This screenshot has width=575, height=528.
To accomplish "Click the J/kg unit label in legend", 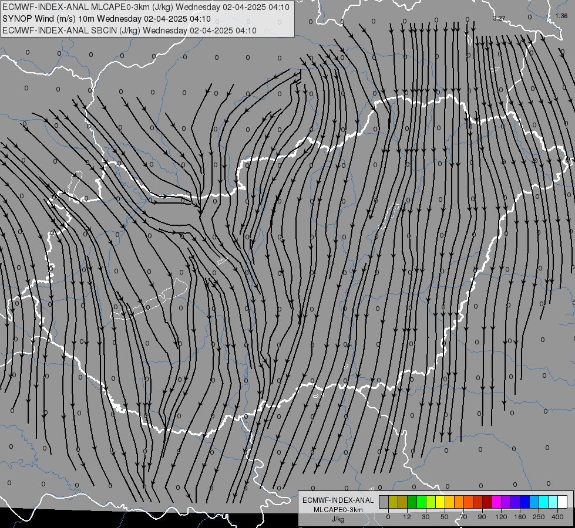I will point(338,519).
